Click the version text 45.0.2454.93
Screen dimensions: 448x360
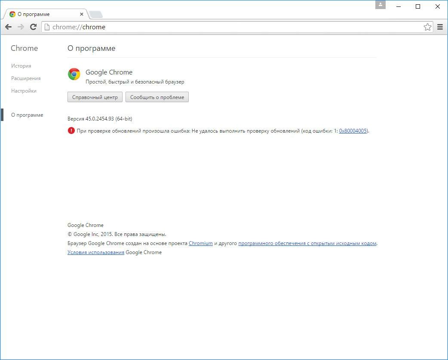(100, 119)
